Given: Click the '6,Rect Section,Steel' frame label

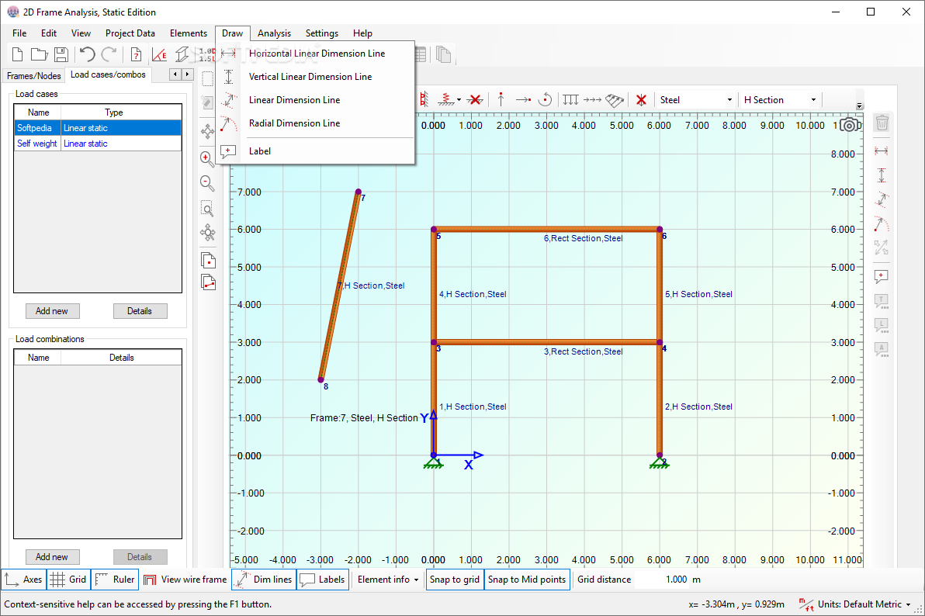Looking at the screenshot, I should pos(583,238).
